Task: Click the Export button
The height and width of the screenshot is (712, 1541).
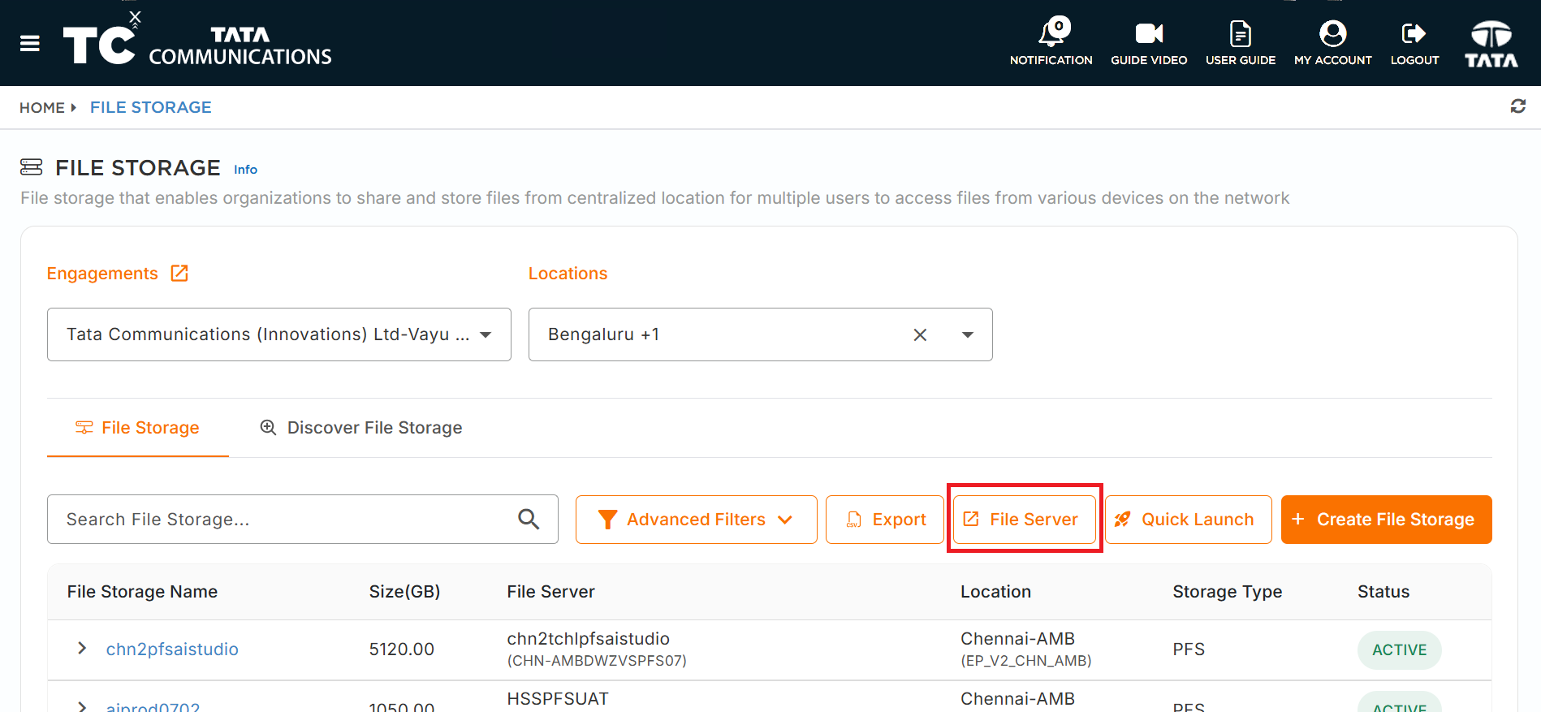Action: point(885,520)
